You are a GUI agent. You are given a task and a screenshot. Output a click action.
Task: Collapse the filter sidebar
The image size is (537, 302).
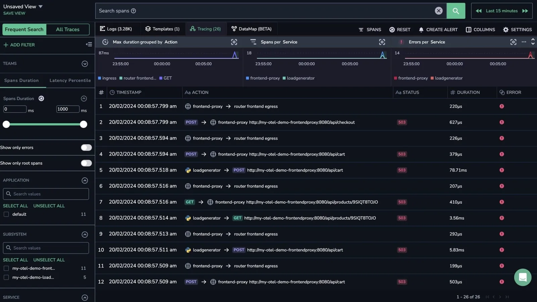coord(89,44)
